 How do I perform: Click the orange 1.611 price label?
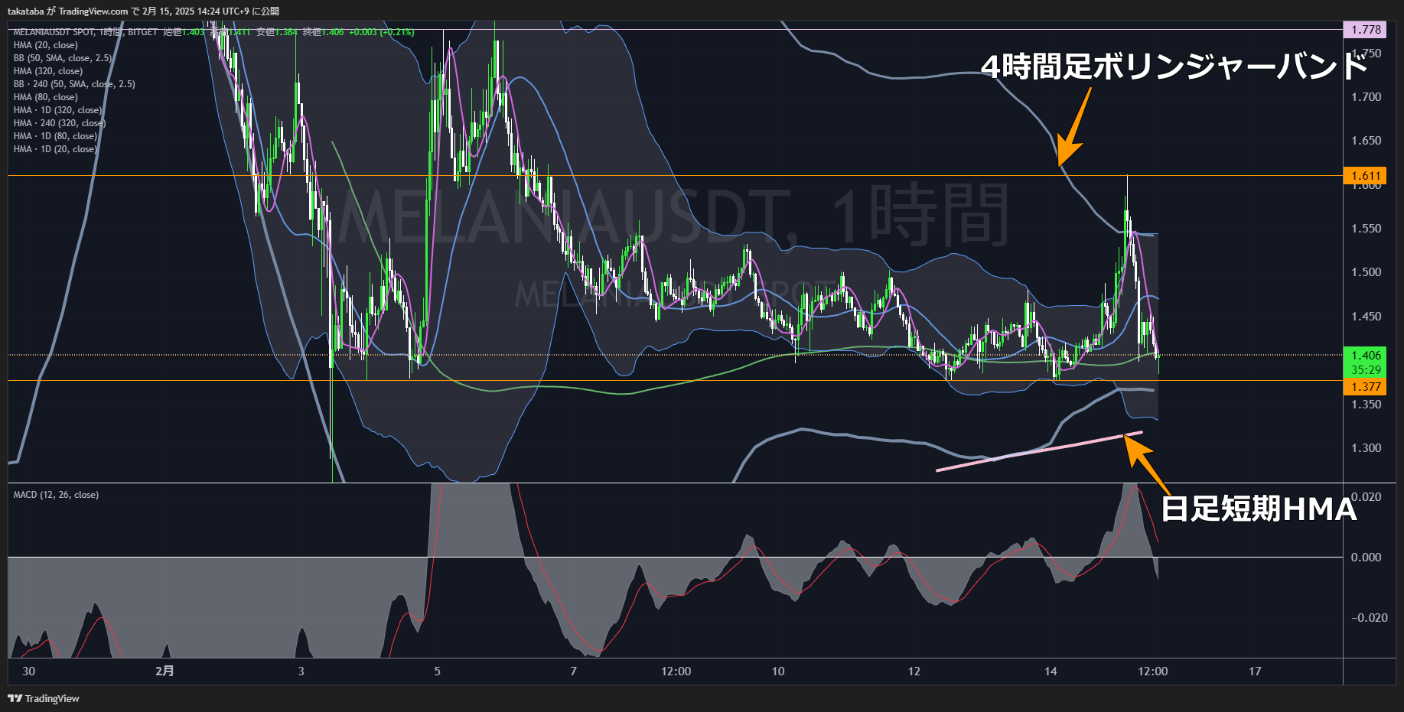1365,176
